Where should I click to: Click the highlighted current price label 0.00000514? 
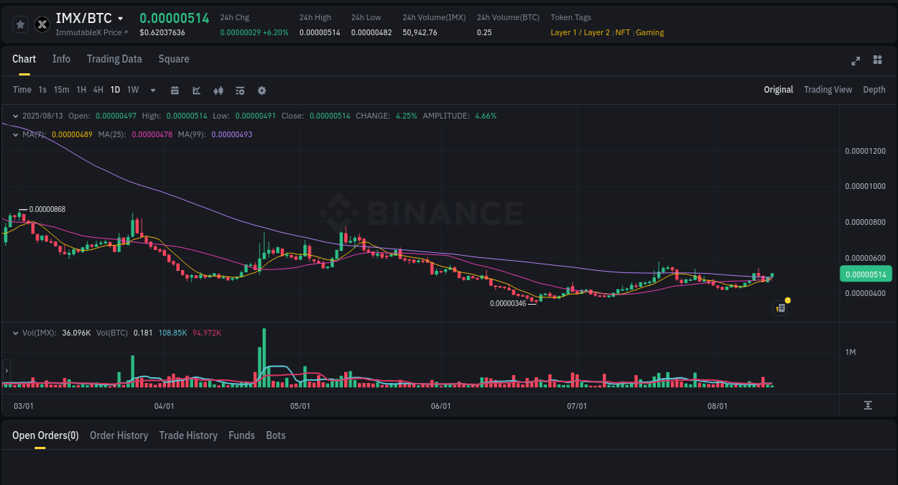(x=866, y=274)
